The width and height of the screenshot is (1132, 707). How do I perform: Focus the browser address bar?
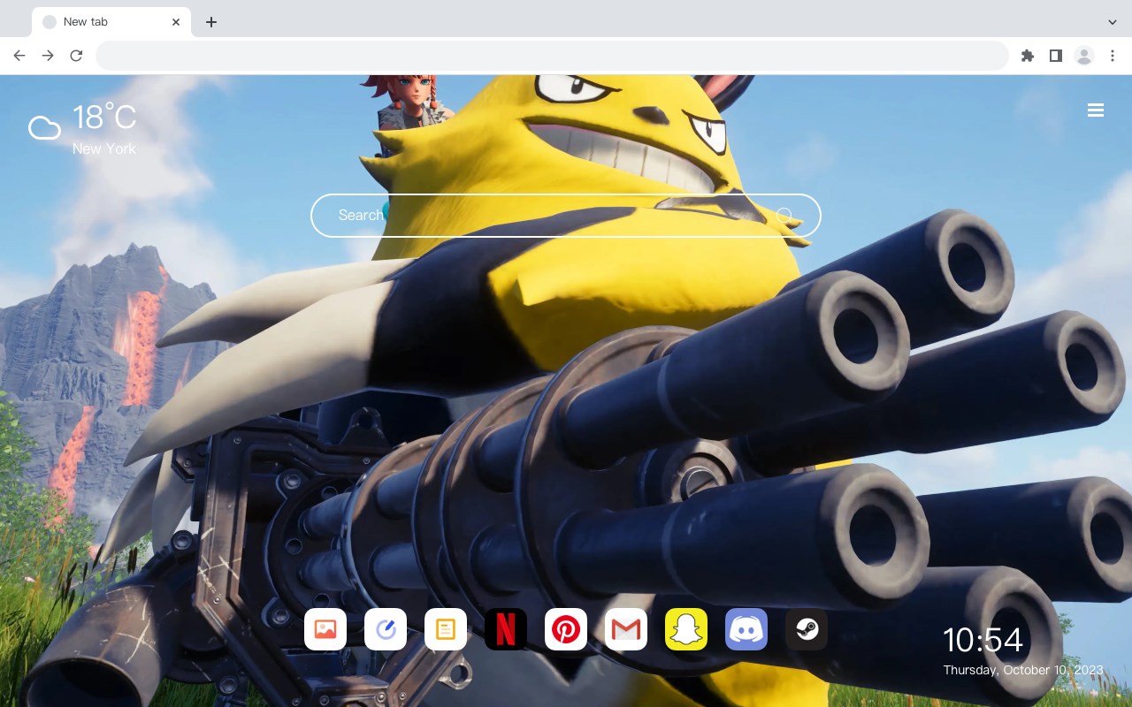[552, 56]
